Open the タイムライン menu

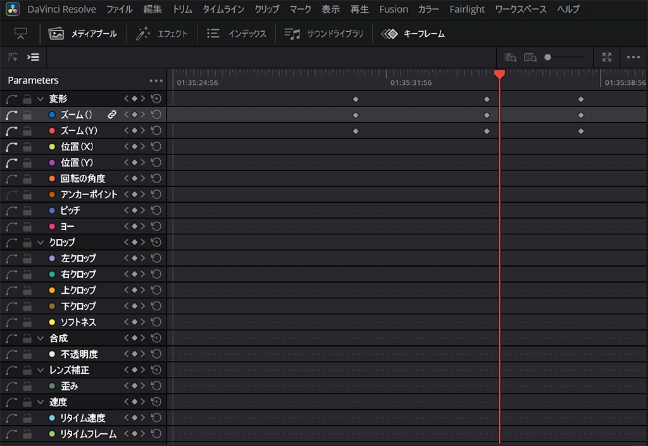pos(221,10)
